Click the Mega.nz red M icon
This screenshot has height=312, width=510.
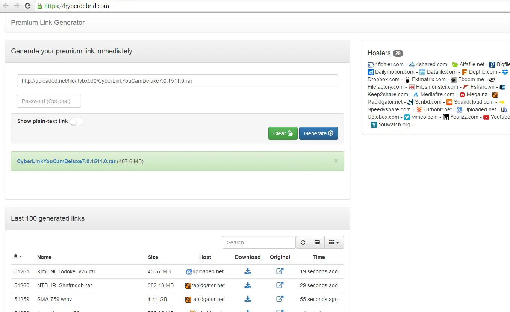(x=462, y=95)
